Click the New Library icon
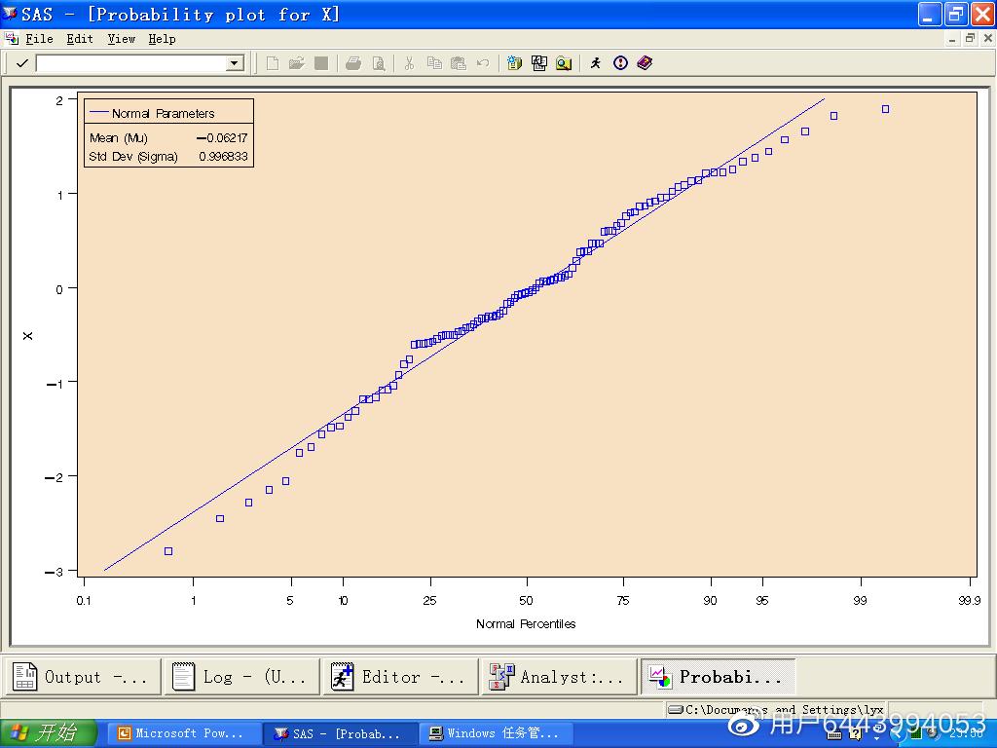The height and width of the screenshot is (748, 997). tap(514, 63)
